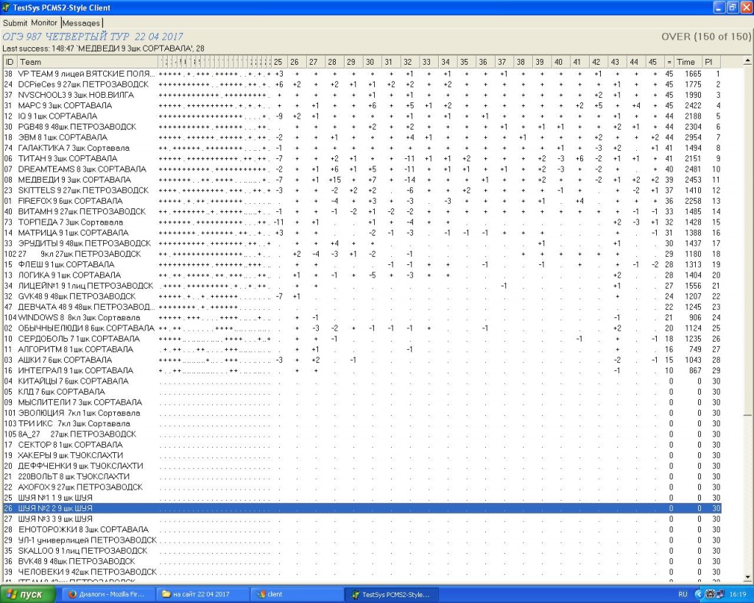Select the SKITTELS 9 27шк ПЕТРОЗАВОДСК row
Image resolution: width=754 pixels, height=603 pixels.
pos(362,191)
